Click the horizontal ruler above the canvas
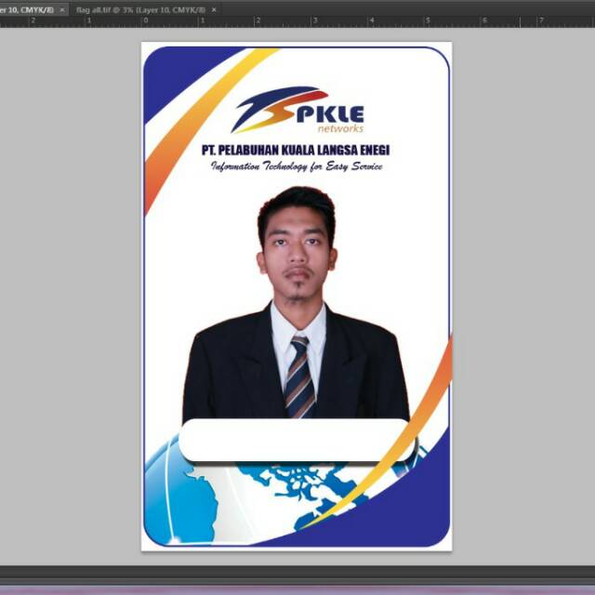The width and height of the screenshot is (595, 595). tap(372, 20)
